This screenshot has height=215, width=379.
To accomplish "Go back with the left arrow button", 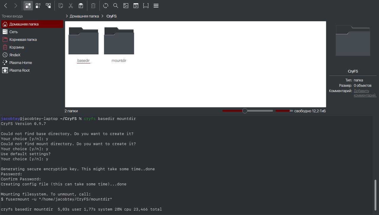I will coord(6,6).
